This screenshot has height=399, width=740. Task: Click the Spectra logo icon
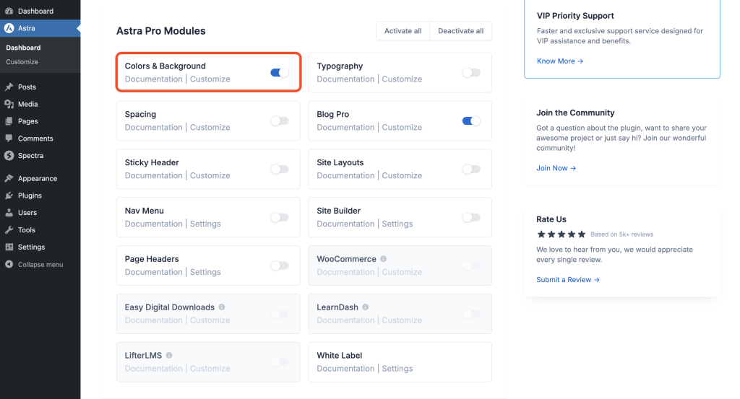pyautogui.click(x=9, y=155)
